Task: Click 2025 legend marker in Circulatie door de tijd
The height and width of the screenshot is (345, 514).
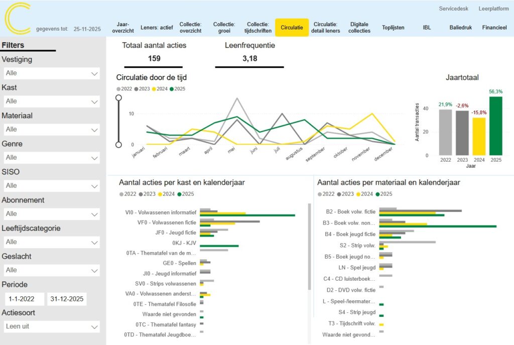Action: tap(171, 89)
